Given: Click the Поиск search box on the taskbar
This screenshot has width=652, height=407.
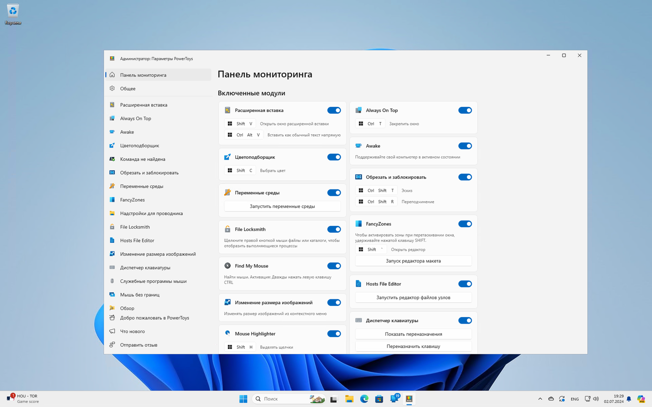Looking at the screenshot, I should (x=289, y=399).
